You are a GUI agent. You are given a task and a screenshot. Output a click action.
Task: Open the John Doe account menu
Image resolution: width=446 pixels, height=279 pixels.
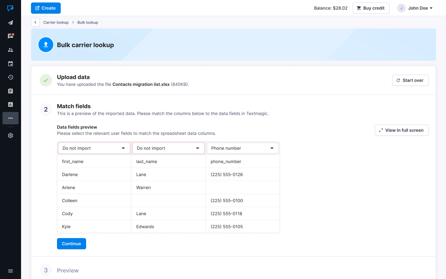point(415,8)
